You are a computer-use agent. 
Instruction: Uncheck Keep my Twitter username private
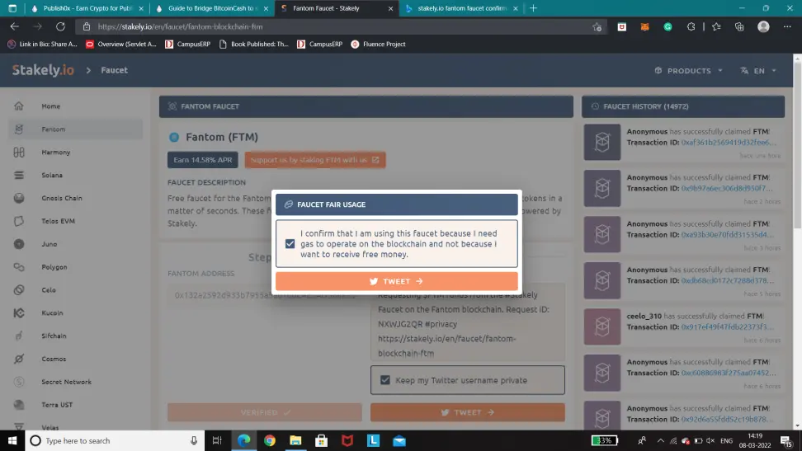385,380
